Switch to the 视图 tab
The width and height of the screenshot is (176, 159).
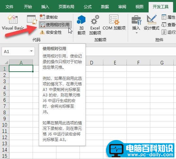click(139, 7)
